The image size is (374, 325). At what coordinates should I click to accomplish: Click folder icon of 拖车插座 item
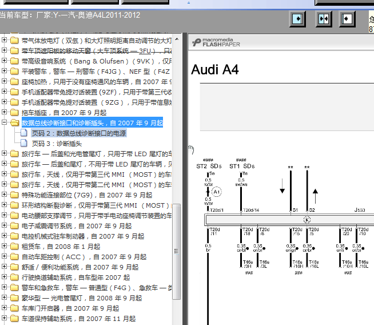coord(14,112)
